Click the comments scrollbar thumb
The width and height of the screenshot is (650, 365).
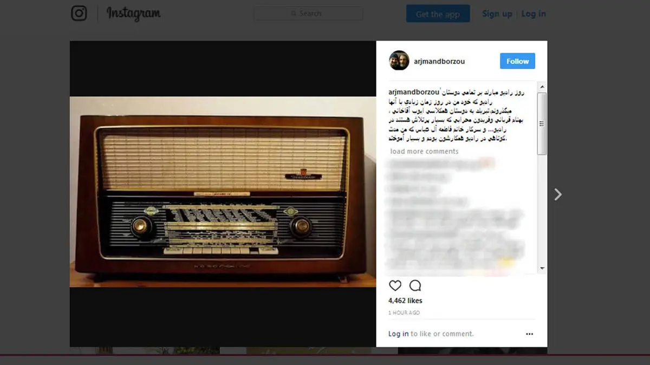[542, 123]
